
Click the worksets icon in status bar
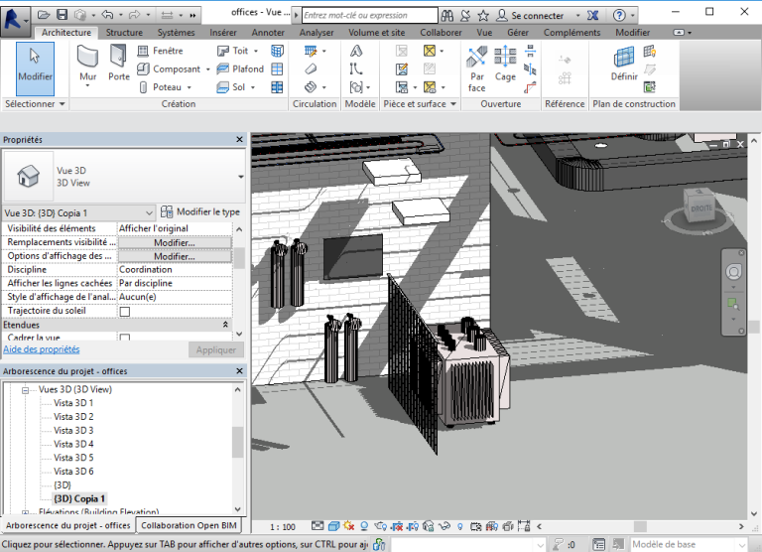379,544
